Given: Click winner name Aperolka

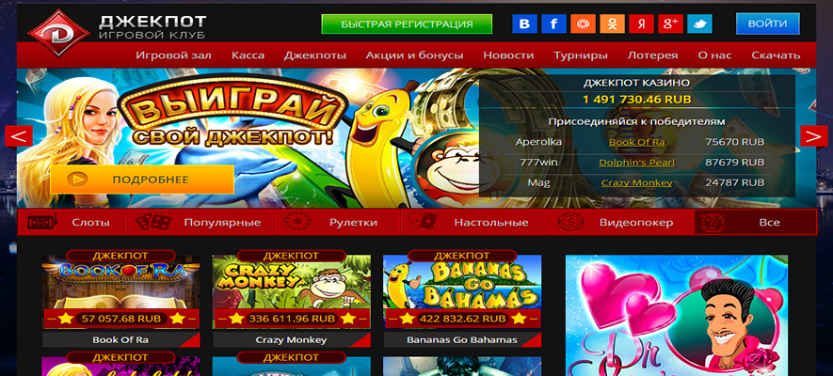Looking at the screenshot, I should tap(538, 142).
